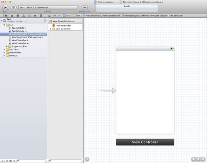Show the Search navigator
207x163 pixels.
coord(18,16)
